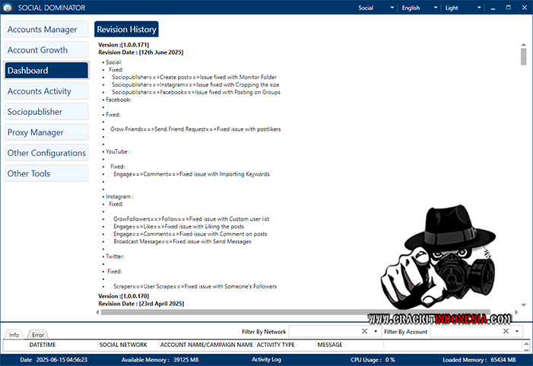Switch to the Error log tab

pos(37,335)
